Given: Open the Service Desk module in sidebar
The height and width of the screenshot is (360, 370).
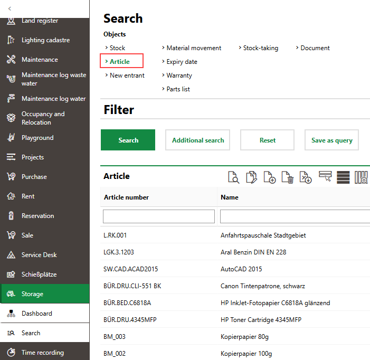Looking at the screenshot, I should (x=39, y=255).
